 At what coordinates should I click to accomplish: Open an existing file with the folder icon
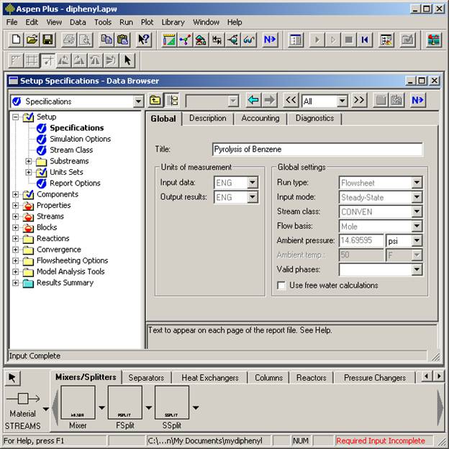click(32, 40)
